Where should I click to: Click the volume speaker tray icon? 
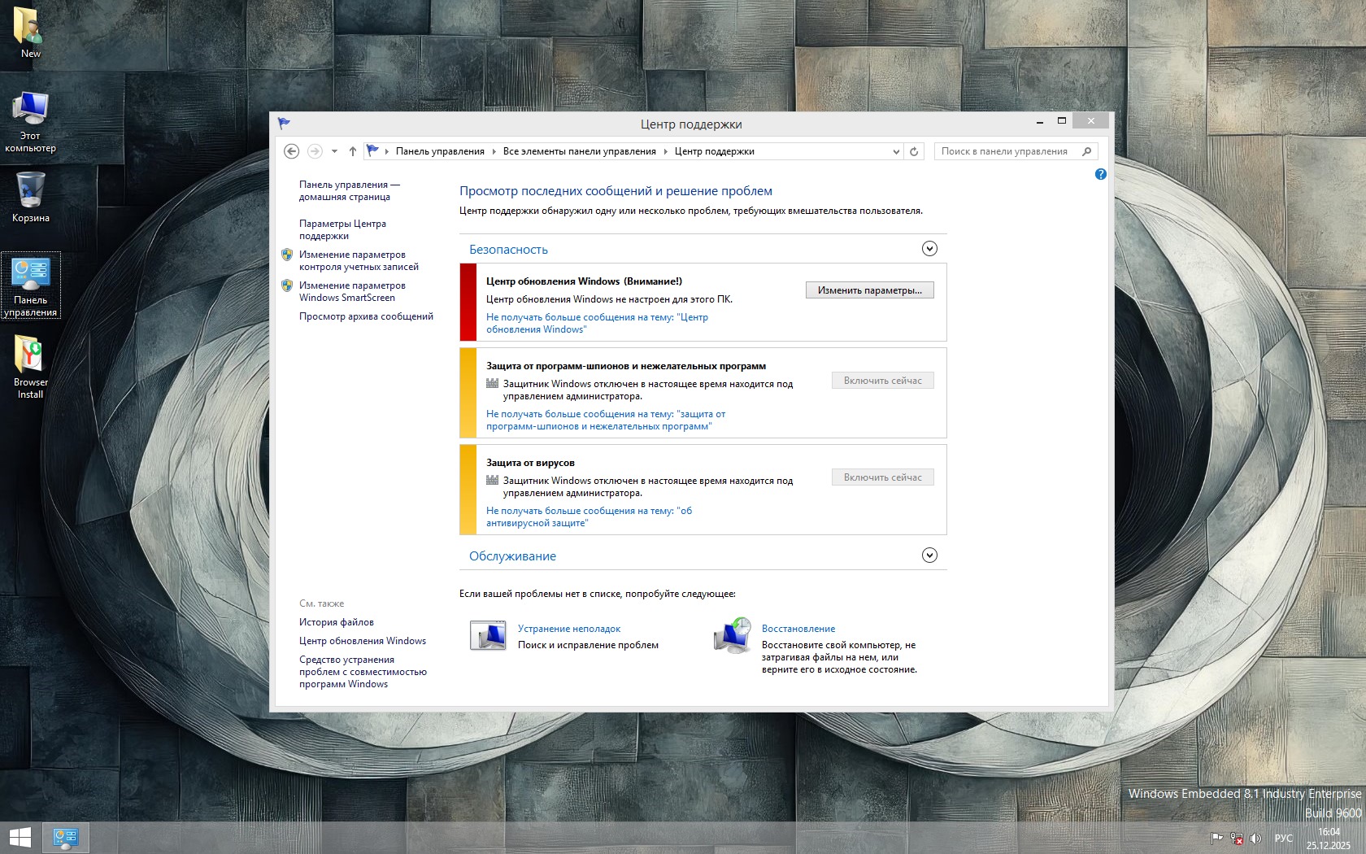[x=1255, y=838]
